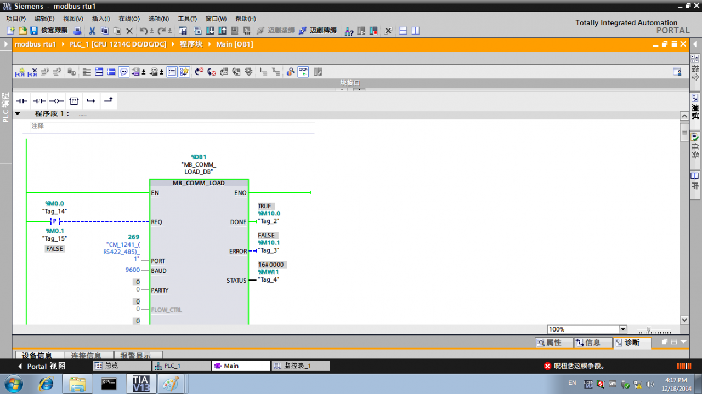Click the New project icon

click(x=10, y=31)
